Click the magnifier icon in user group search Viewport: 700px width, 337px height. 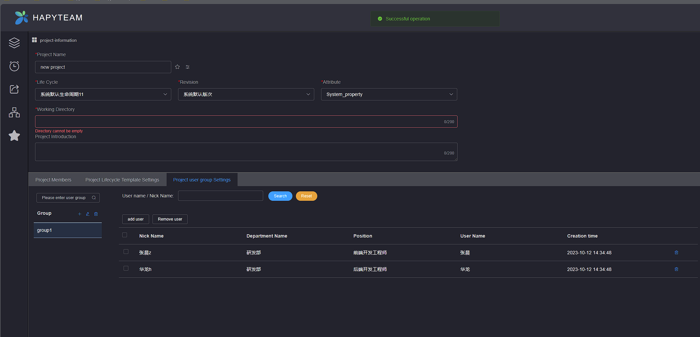[94, 198]
